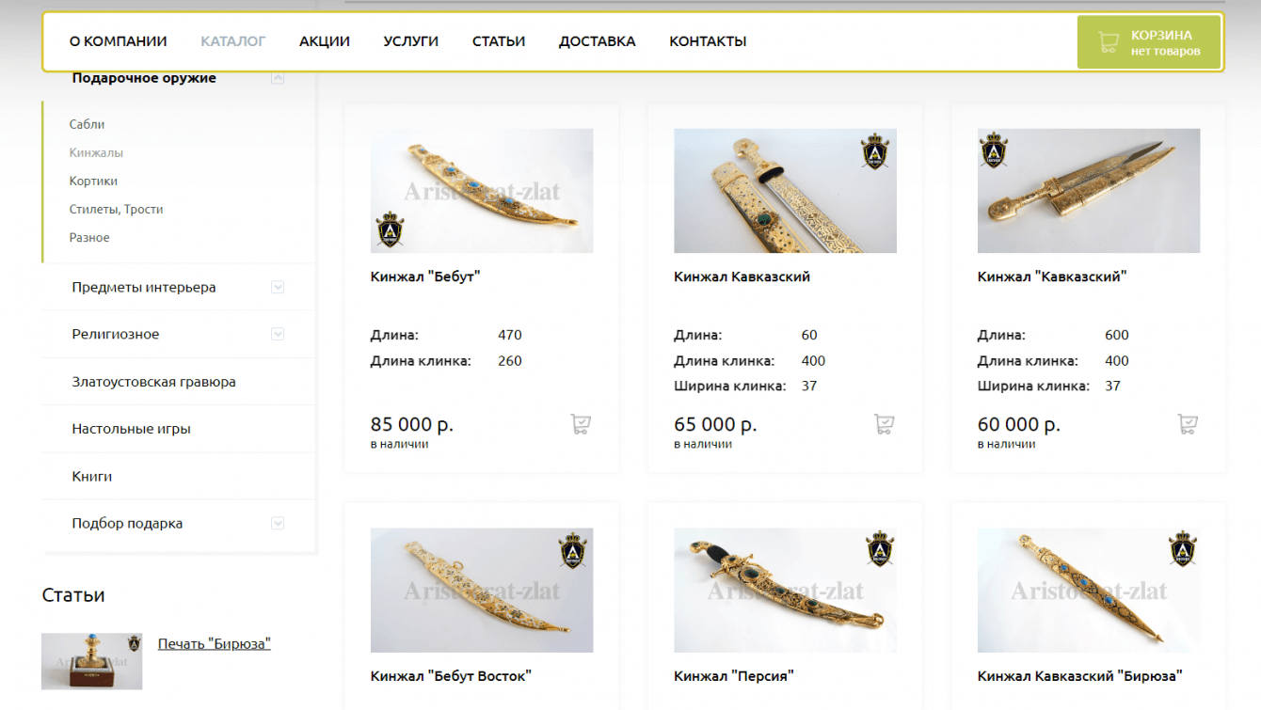
Task: Open Златоустовская гравюра category
Action: (153, 382)
